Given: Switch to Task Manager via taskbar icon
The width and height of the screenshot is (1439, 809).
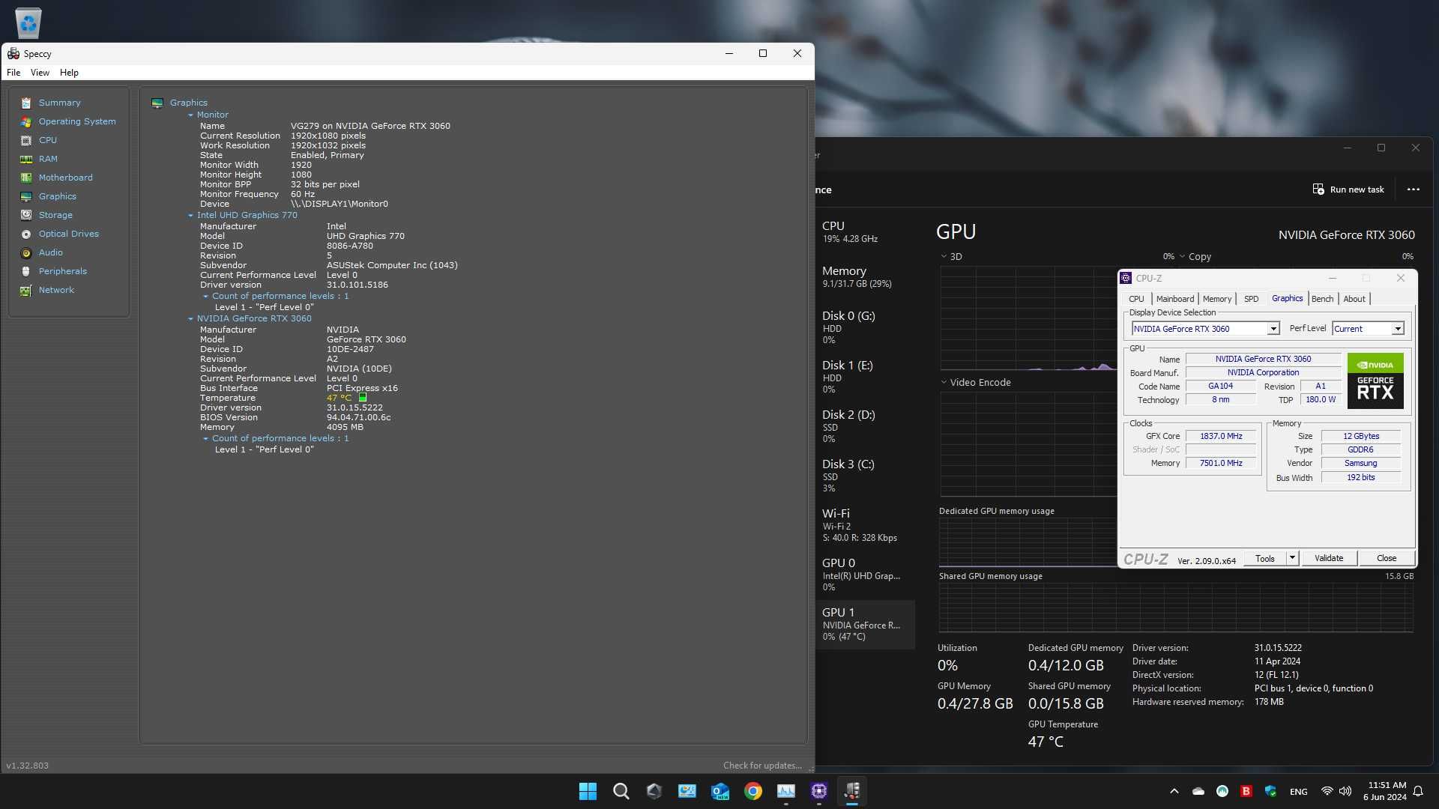Looking at the screenshot, I should (786, 791).
